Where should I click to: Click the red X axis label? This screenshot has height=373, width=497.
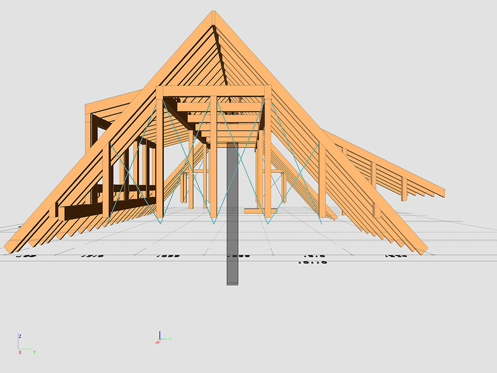point(20,352)
